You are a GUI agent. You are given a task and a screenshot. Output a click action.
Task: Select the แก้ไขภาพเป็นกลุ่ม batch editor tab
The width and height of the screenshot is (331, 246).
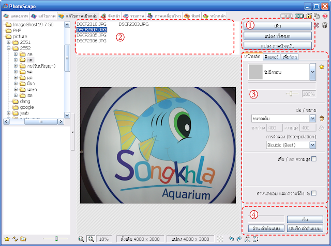(78, 16)
